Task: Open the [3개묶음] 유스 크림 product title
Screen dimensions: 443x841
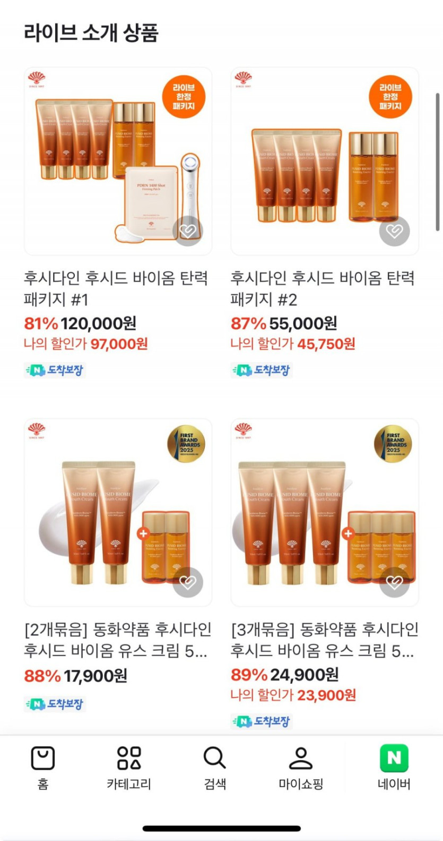Action: (325, 640)
